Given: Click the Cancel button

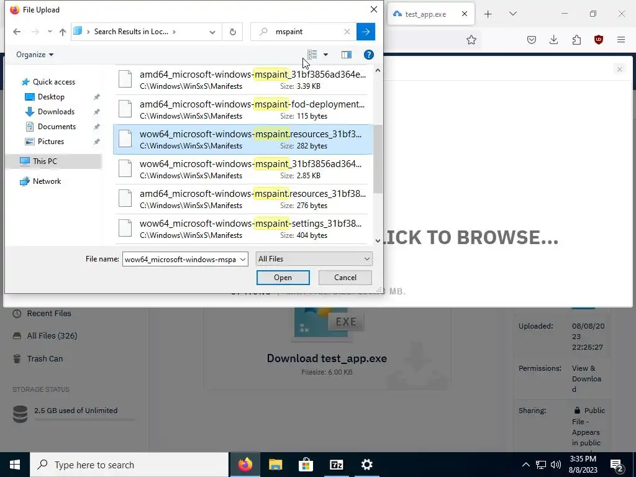Looking at the screenshot, I should click(x=345, y=278).
